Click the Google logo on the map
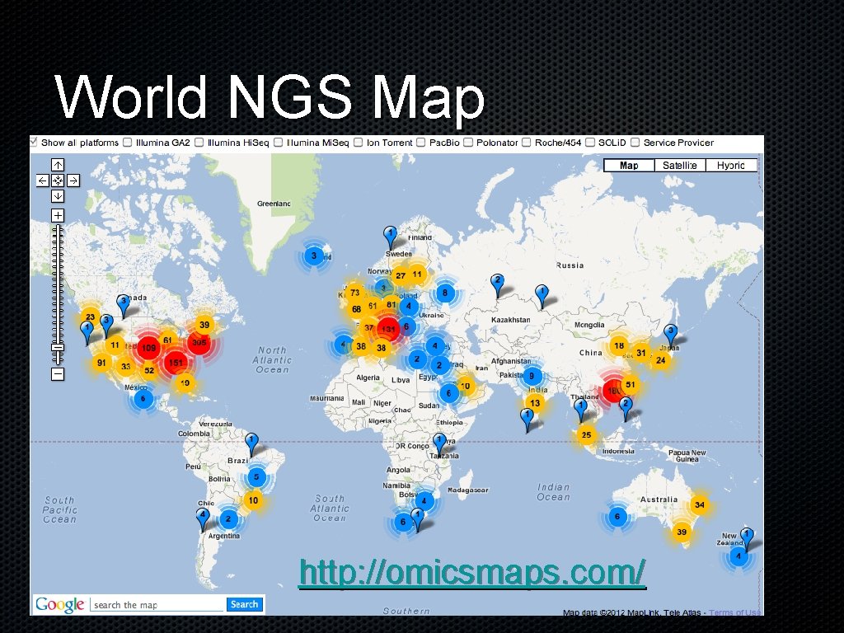 tap(59, 604)
